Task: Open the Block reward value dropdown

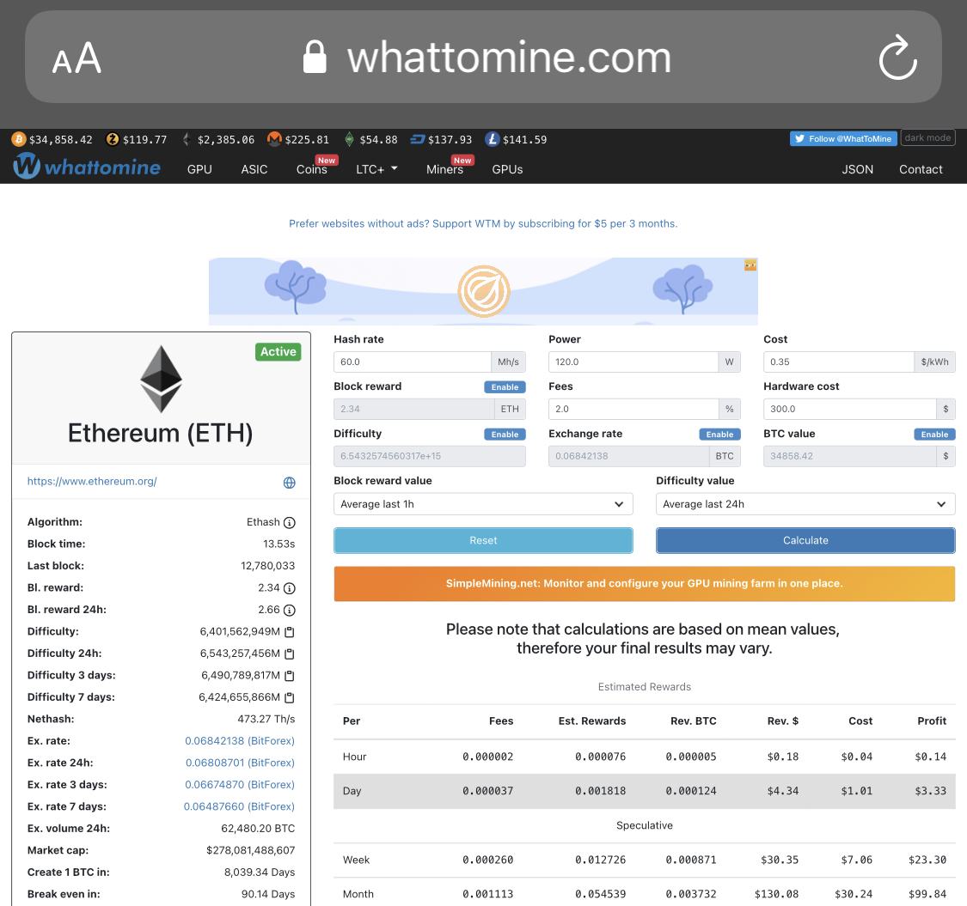Action: pos(483,504)
